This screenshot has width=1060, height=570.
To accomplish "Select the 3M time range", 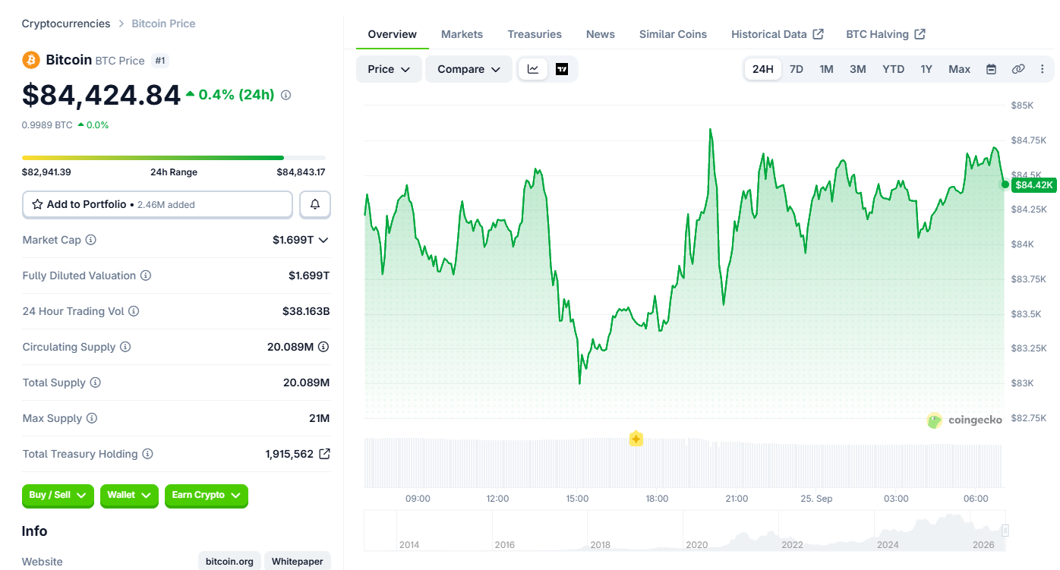I will (x=858, y=69).
